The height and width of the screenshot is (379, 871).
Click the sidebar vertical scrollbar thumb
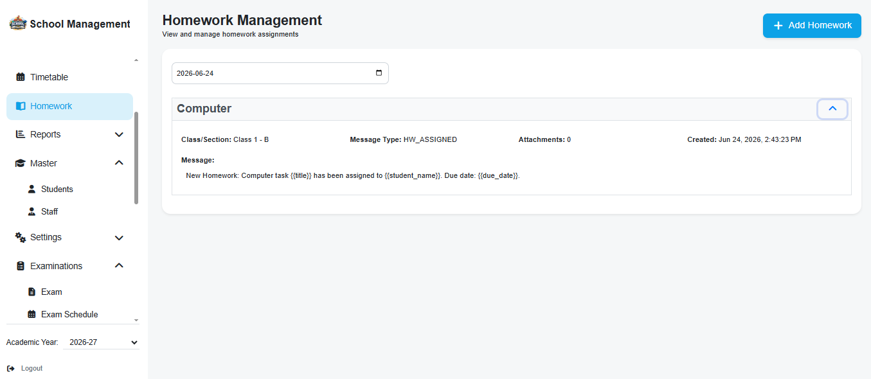(136, 158)
